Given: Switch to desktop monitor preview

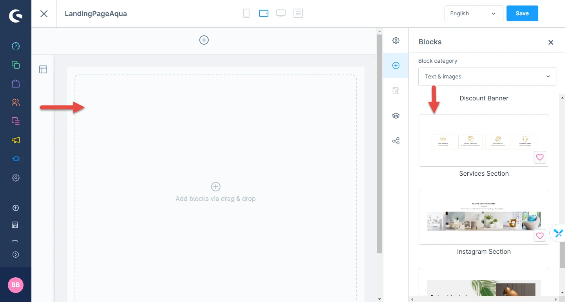Looking at the screenshot, I should [x=281, y=14].
